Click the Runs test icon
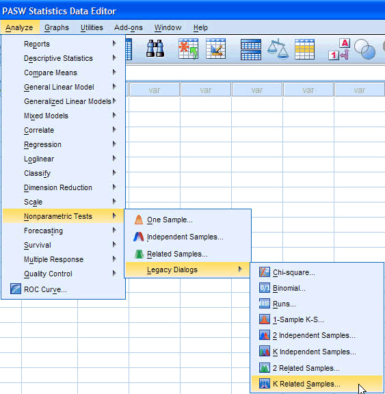 265,304
